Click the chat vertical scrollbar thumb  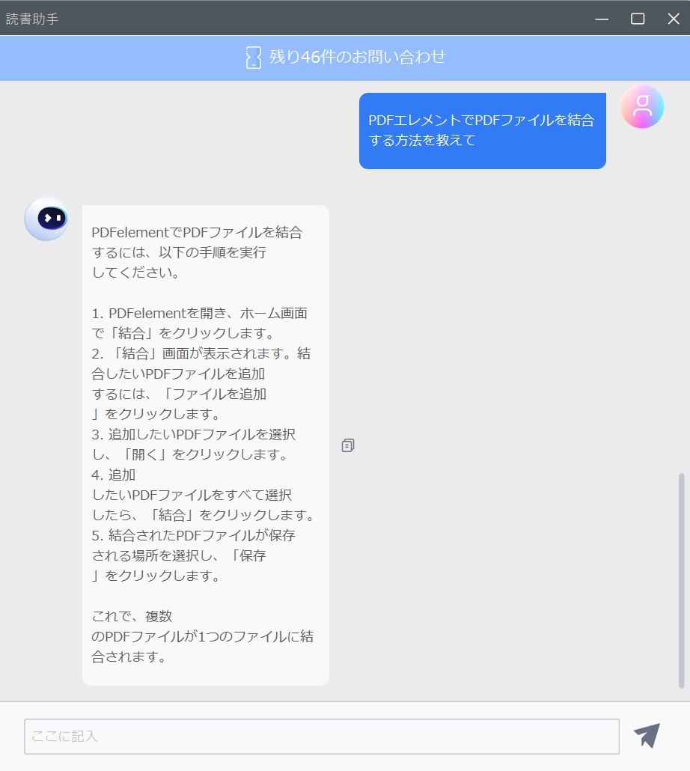pyautogui.click(x=681, y=580)
